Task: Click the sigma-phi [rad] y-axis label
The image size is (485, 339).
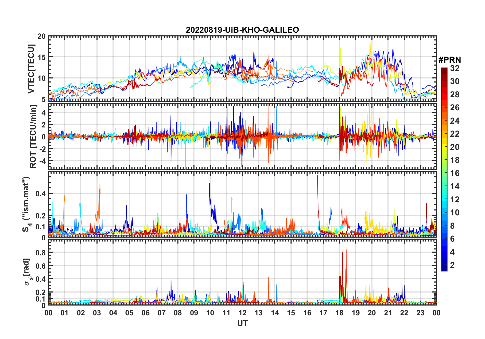Action: (x=28, y=272)
